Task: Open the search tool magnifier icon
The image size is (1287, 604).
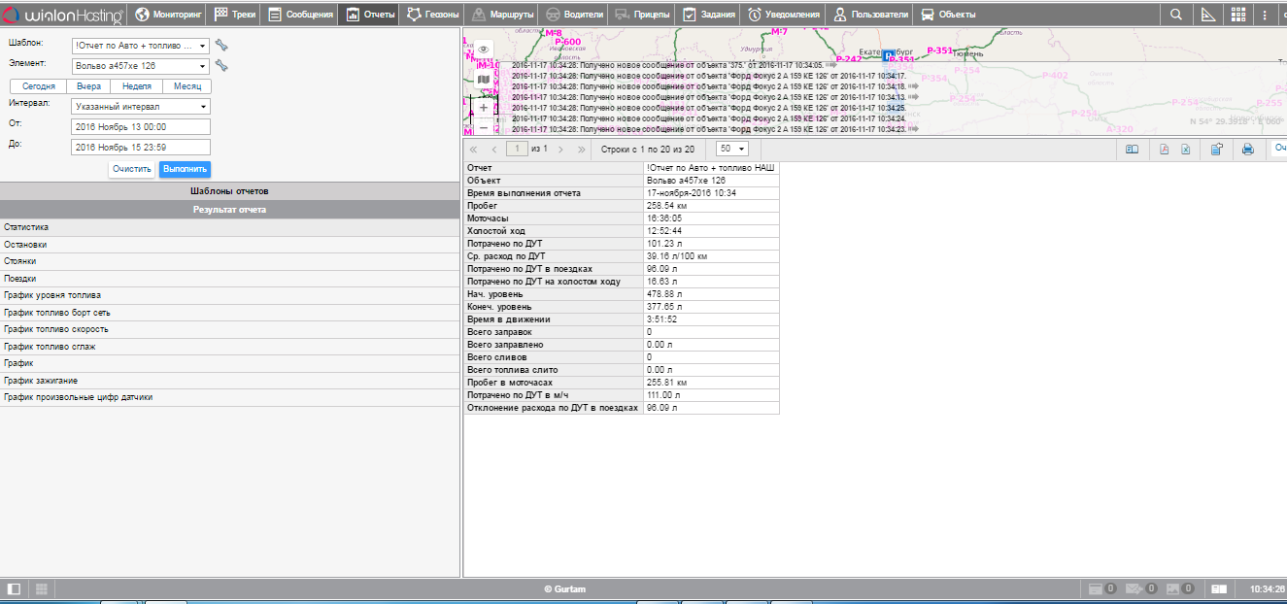Action: coord(1176,15)
